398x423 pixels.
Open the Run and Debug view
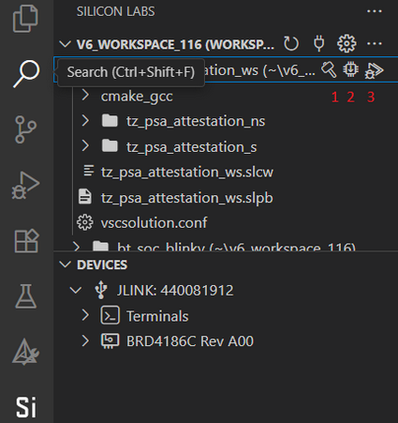pos(25,185)
